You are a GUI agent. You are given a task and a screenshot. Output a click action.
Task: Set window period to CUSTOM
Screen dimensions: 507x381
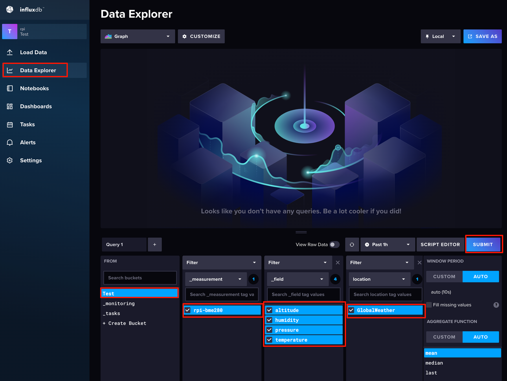(x=444, y=277)
